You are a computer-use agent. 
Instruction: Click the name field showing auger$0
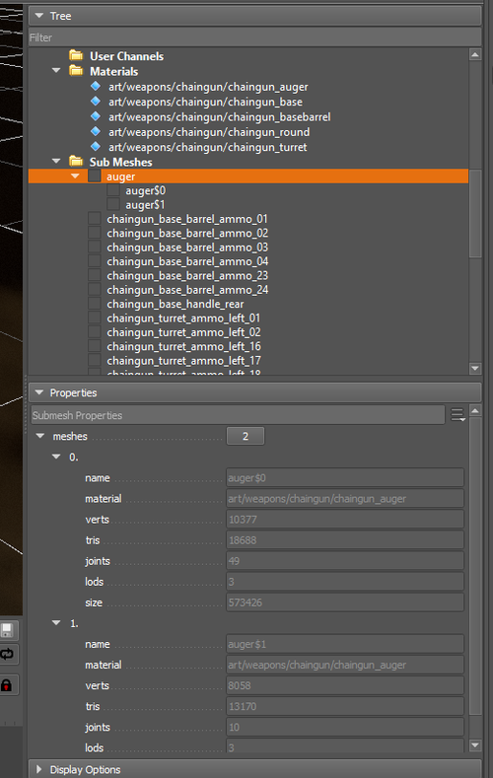coord(345,478)
